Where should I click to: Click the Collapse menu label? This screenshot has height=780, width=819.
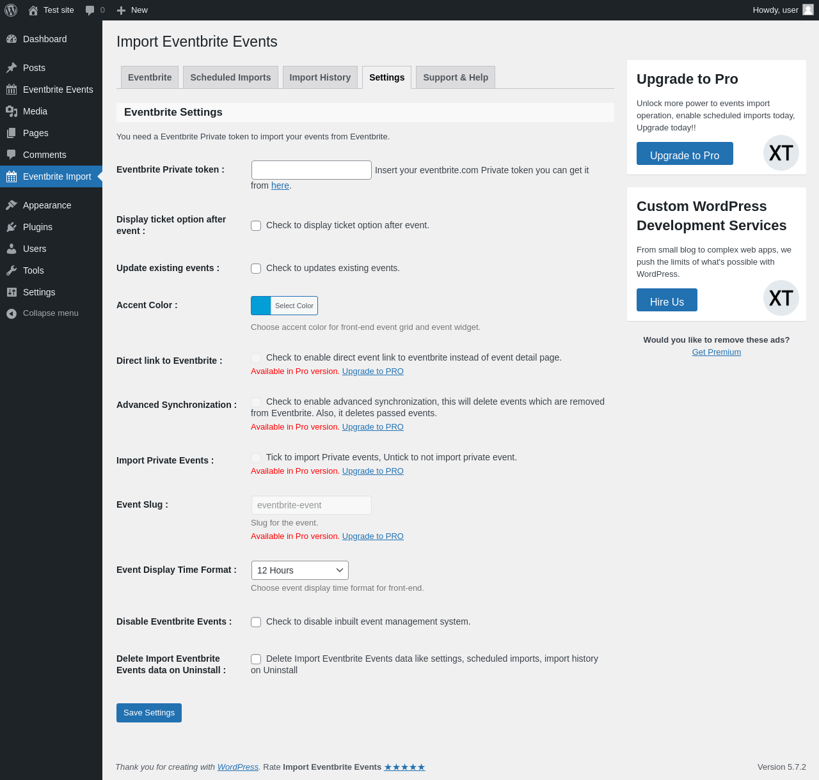(x=51, y=313)
